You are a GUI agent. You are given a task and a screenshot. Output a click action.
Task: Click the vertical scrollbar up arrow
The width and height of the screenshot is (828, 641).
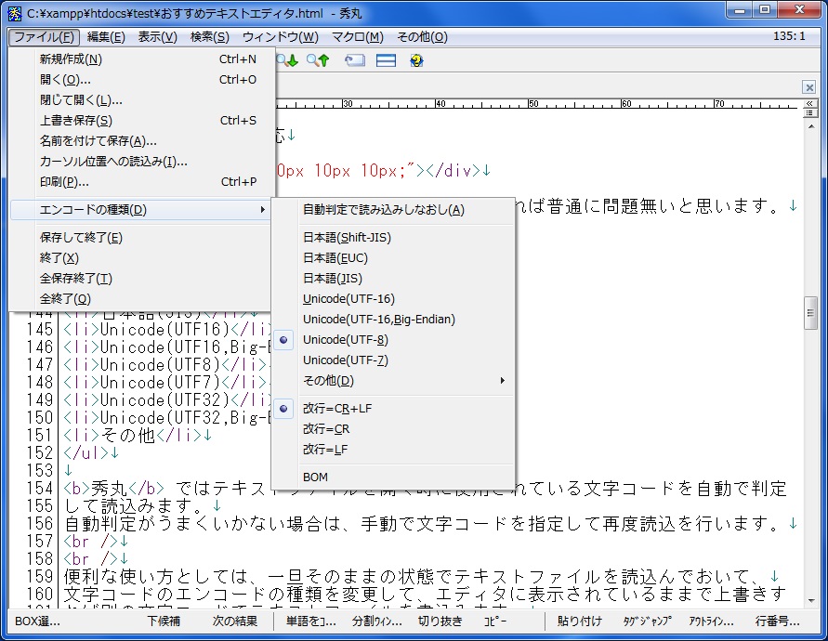810,126
